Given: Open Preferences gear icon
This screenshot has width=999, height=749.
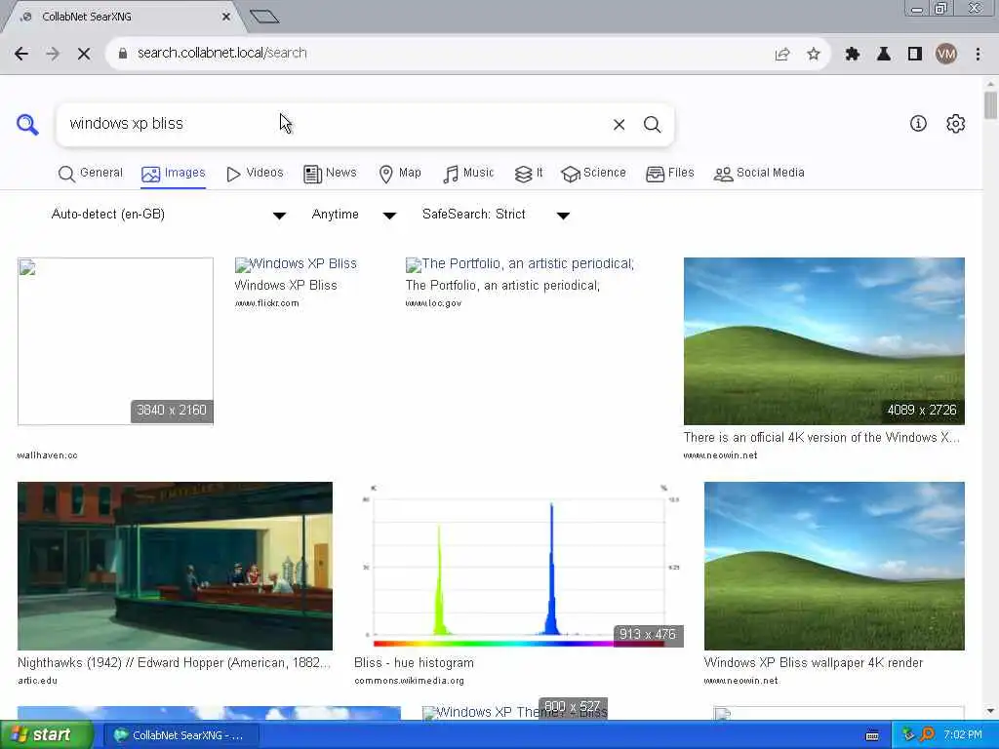Looking at the screenshot, I should click(956, 124).
